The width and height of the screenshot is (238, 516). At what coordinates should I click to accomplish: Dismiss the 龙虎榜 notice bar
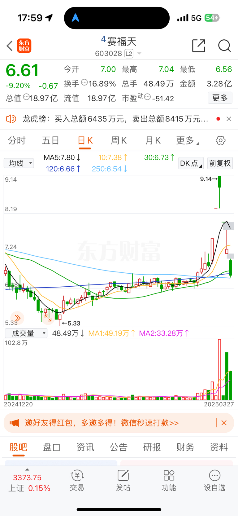pyautogui.click(x=229, y=119)
